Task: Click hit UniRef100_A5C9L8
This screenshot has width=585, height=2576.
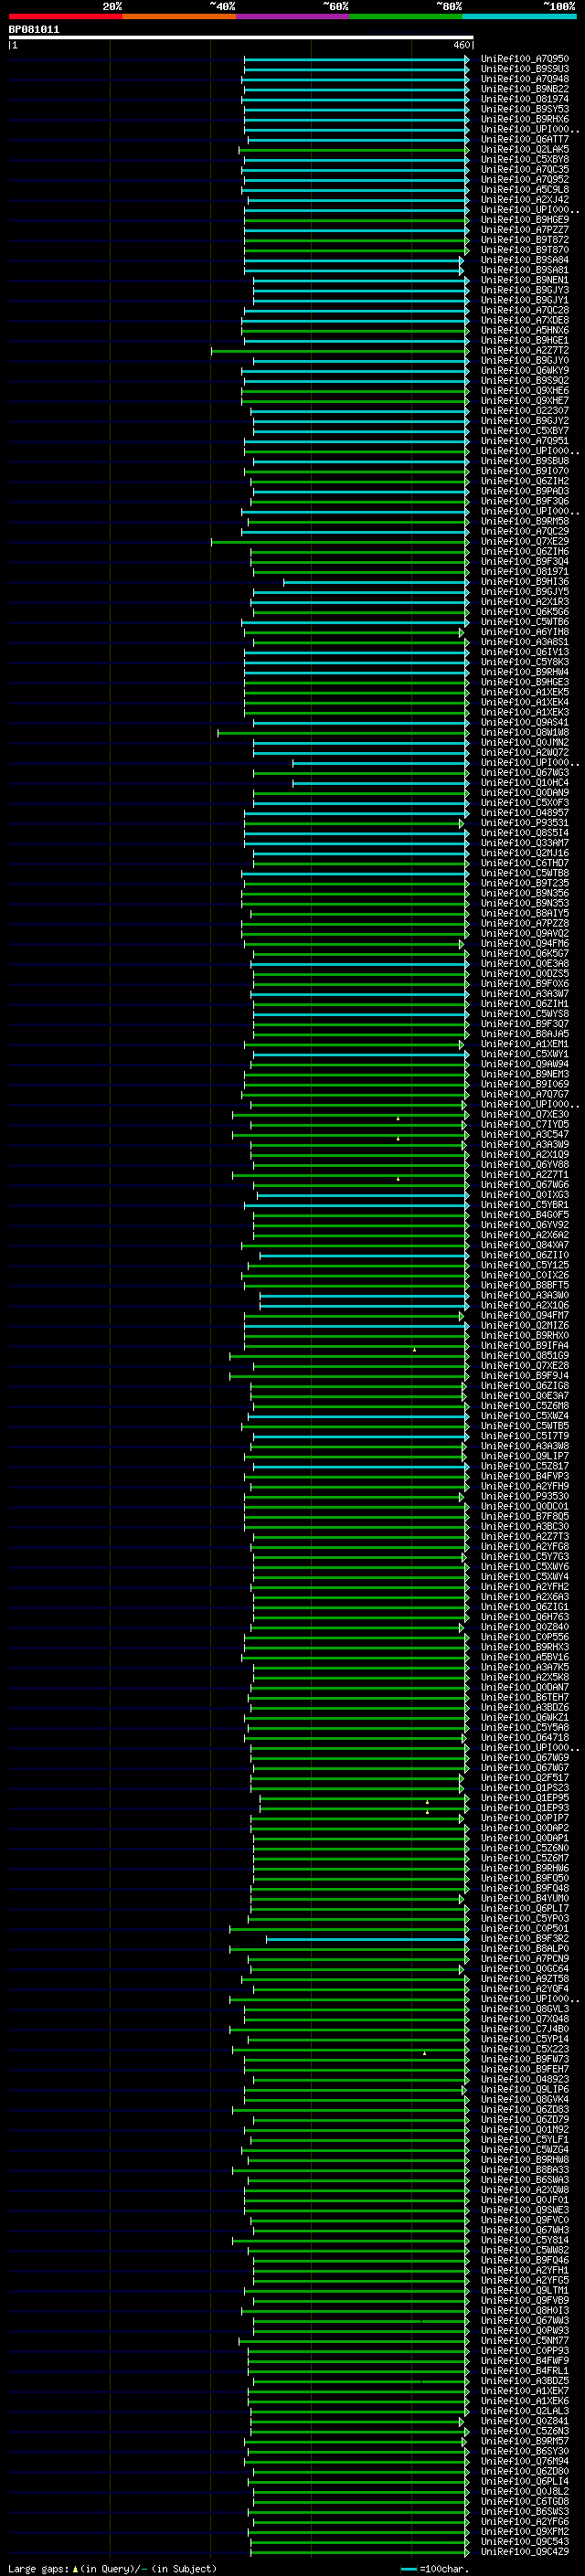Action: point(524,189)
